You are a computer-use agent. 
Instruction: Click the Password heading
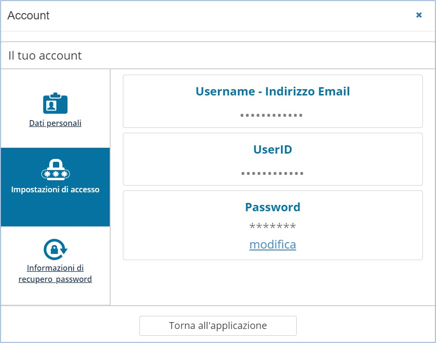(272, 207)
